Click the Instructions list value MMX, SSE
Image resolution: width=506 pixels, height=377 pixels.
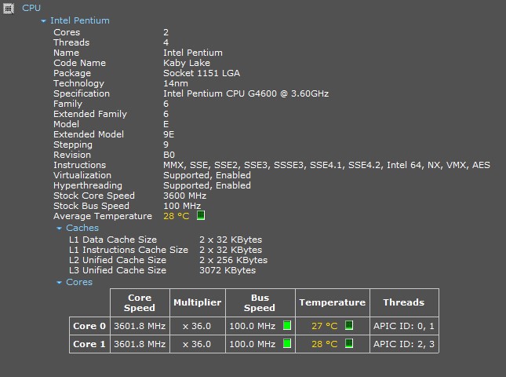326,165
